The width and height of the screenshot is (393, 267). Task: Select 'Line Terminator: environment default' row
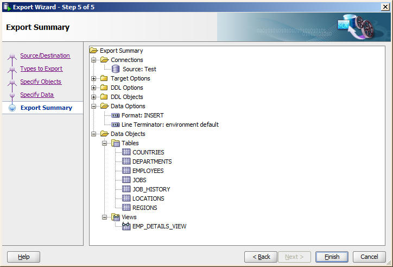point(170,125)
